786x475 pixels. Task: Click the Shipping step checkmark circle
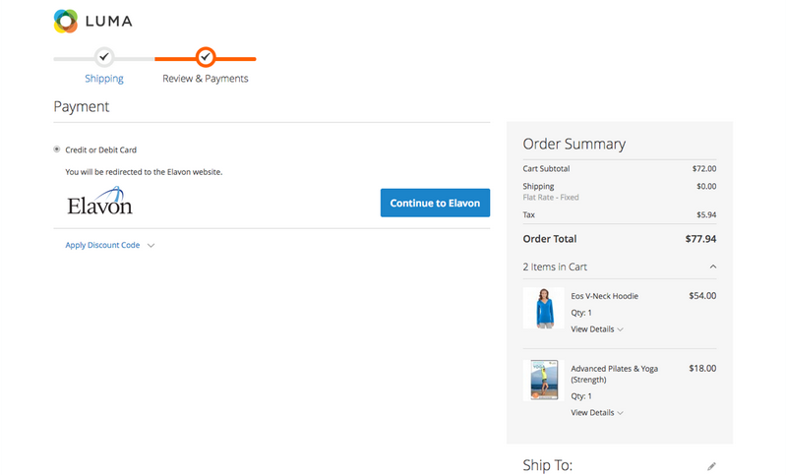pyautogui.click(x=104, y=57)
